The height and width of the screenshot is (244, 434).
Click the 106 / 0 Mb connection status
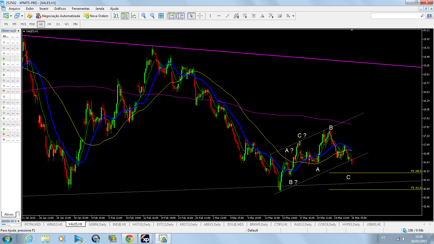pyautogui.click(x=413, y=230)
